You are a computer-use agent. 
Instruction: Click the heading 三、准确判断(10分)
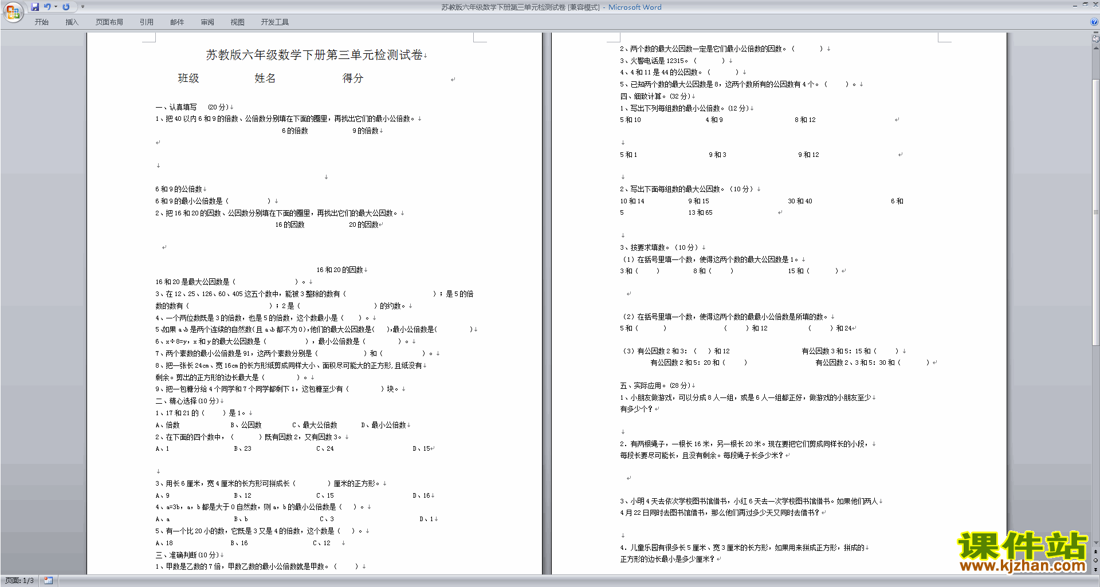(187, 556)
